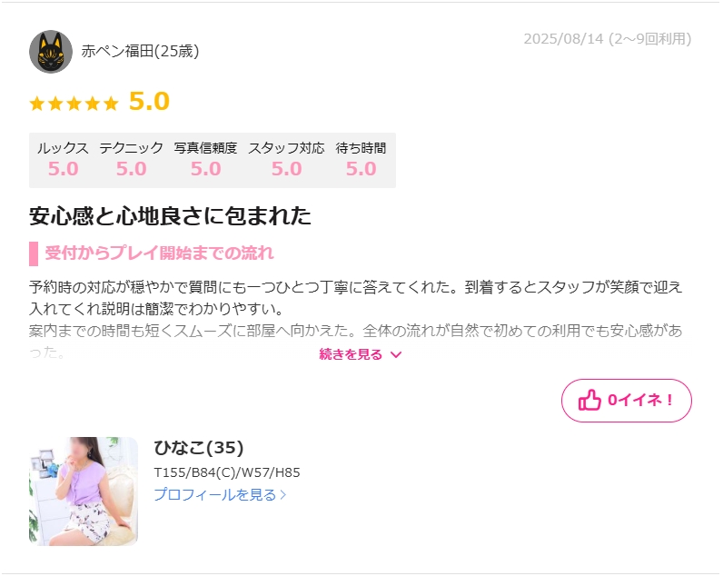Click the thumbs-up icon in the イイネ button
Viewport: 723px width, 576px height.
coord(589,400)
